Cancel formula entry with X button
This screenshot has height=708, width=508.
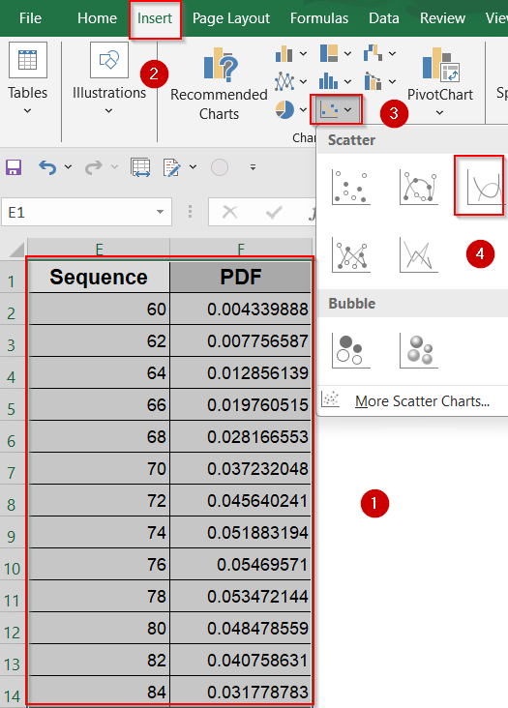(230, 212)
